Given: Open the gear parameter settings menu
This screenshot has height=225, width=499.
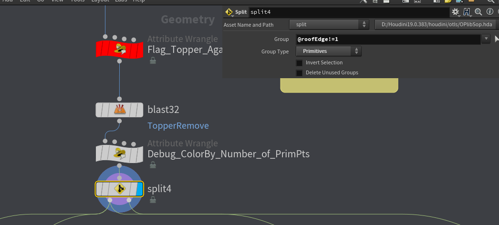Looking at the screenshot, I should click(455, 11).
